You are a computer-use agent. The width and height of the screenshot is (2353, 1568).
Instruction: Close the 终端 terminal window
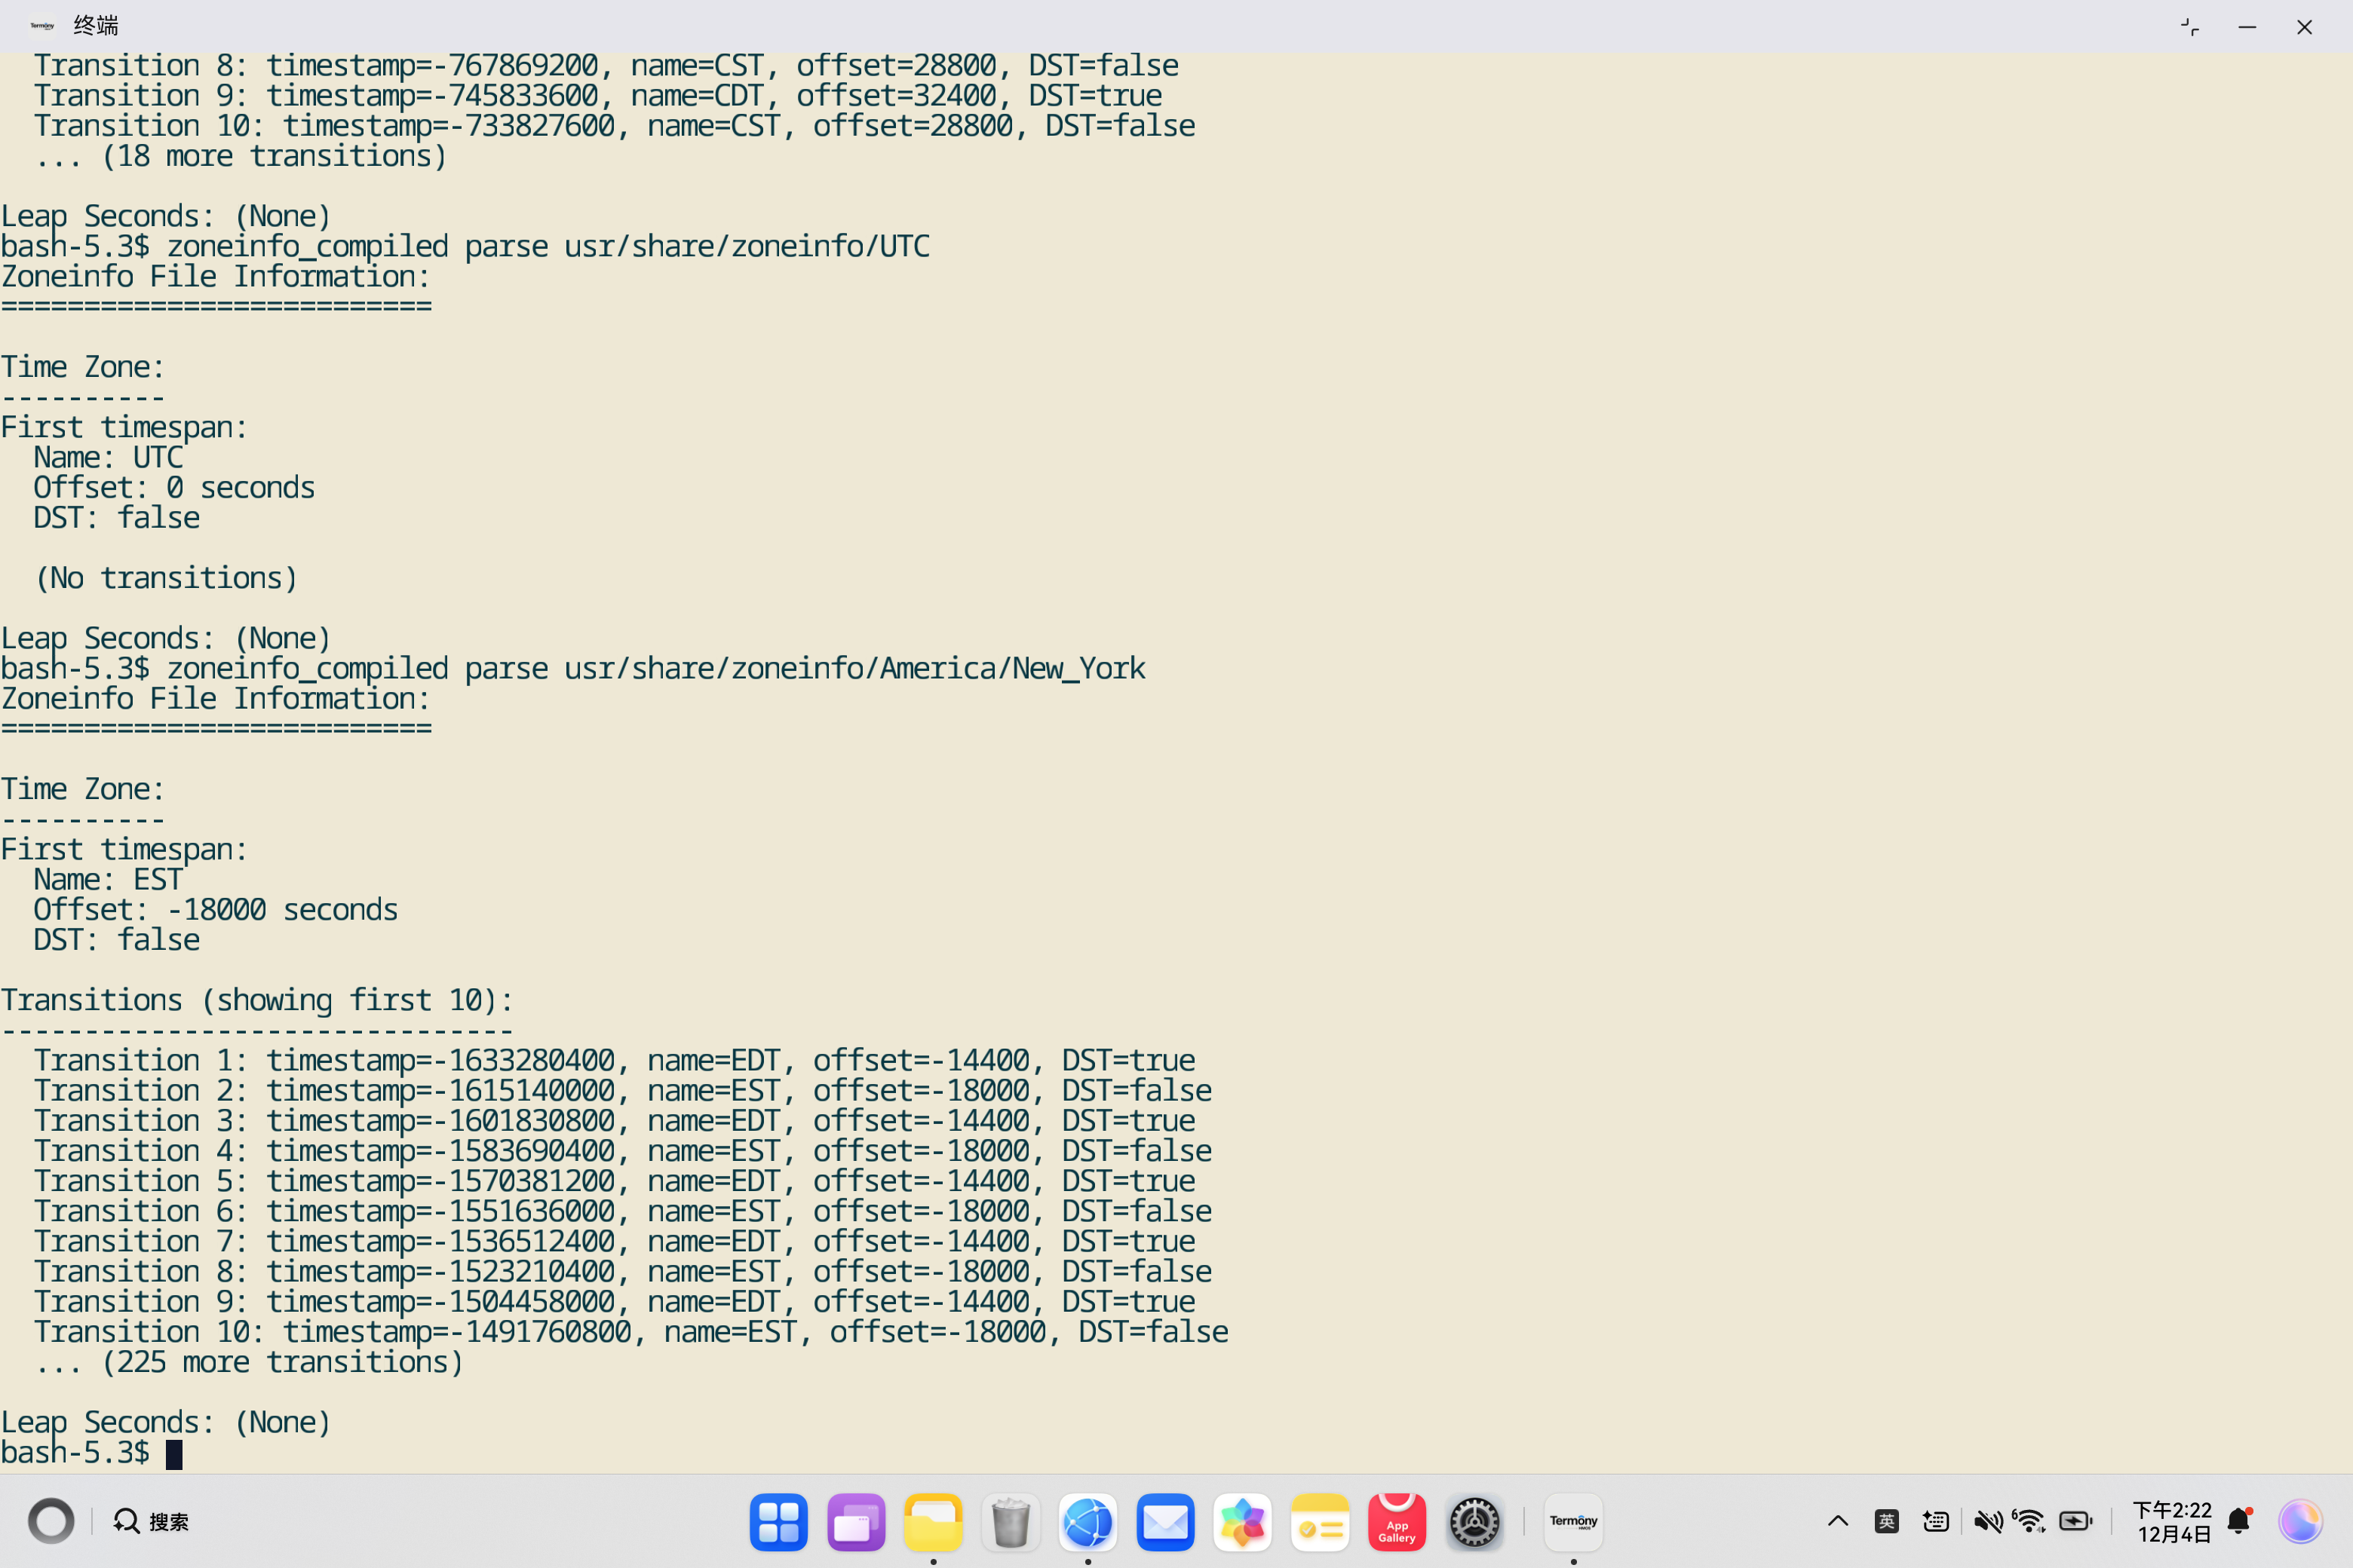click(2304, 27)
